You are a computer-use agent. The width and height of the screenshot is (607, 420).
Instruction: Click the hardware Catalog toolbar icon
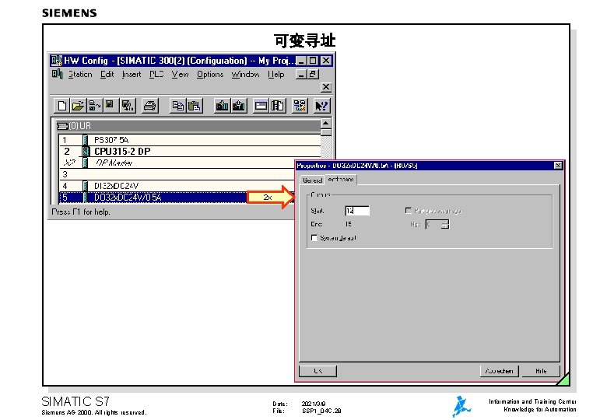point(278,106)
